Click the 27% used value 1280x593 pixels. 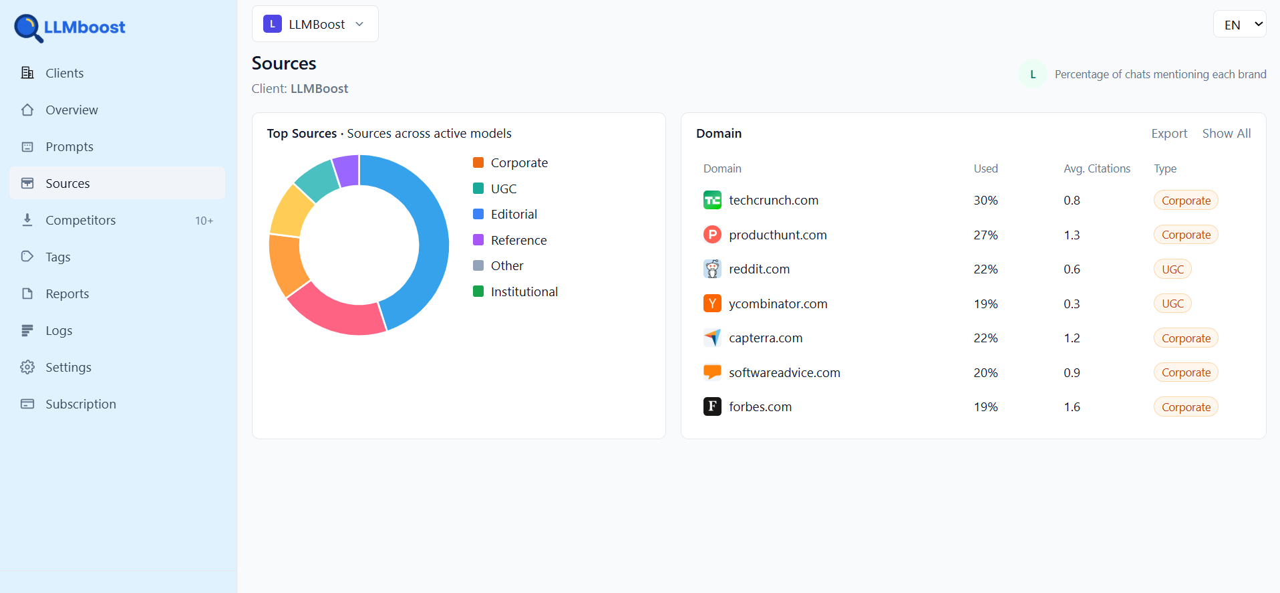point(985,235)
